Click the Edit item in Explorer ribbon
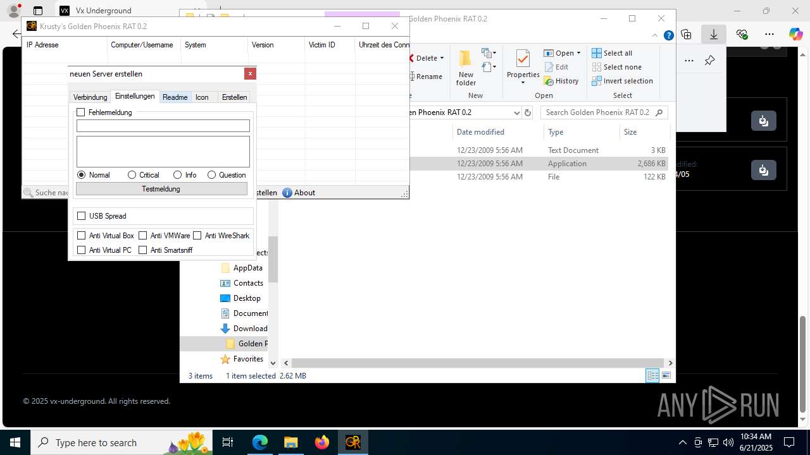This screenshot has height=455, width=810. (556, 67)
